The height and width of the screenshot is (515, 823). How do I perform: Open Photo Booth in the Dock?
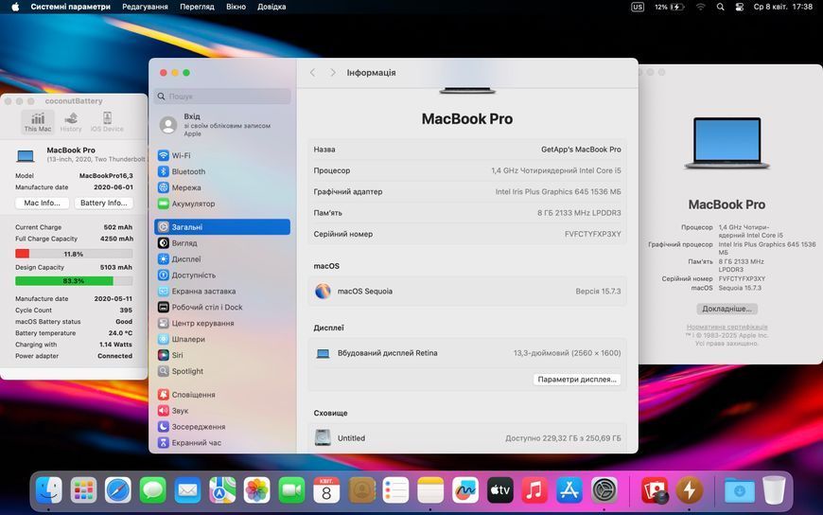pyautogui.click(x=654, y=490)
